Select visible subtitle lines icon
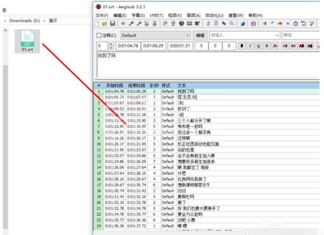This screenshot has height=235, width=324. (181, 23)
